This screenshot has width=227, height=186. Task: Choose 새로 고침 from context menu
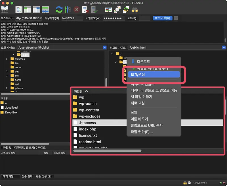154,103
